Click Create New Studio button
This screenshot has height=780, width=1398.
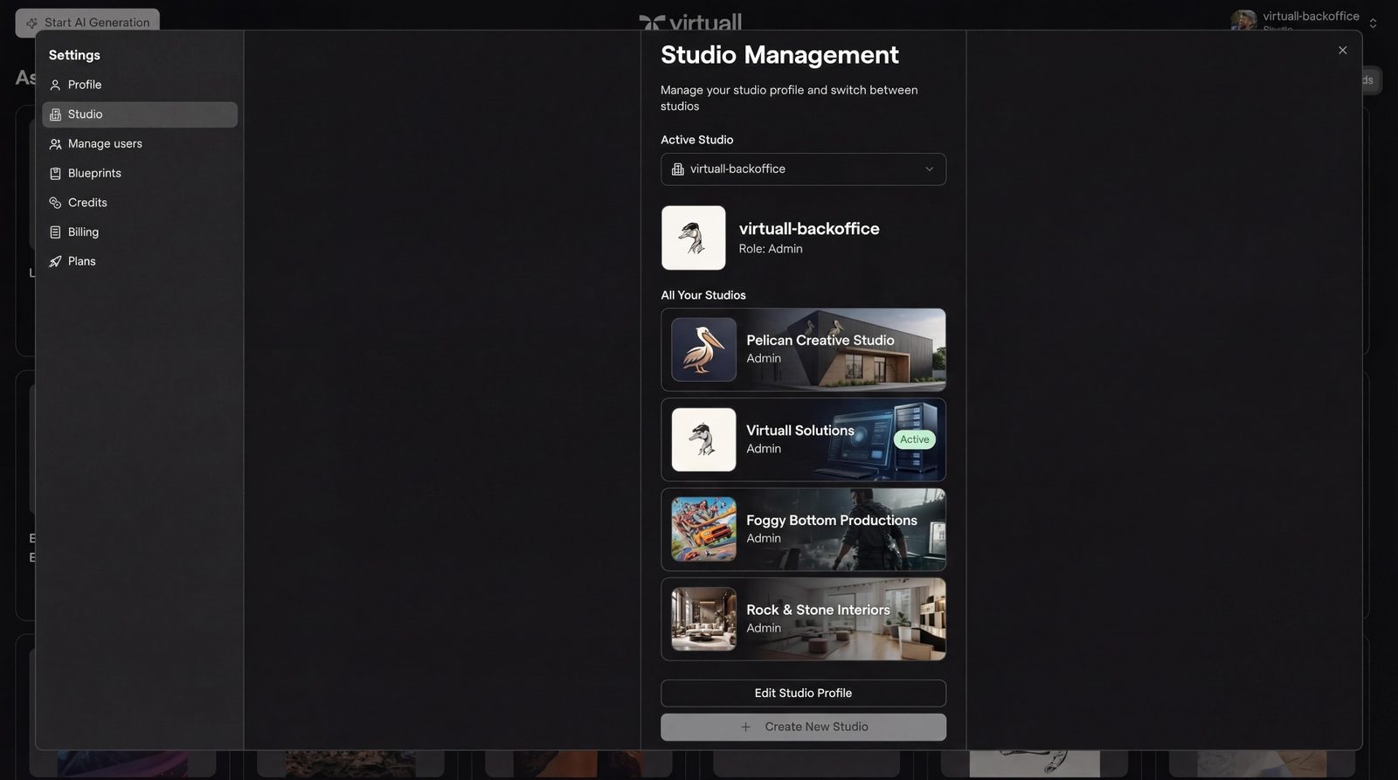[803, 727]
